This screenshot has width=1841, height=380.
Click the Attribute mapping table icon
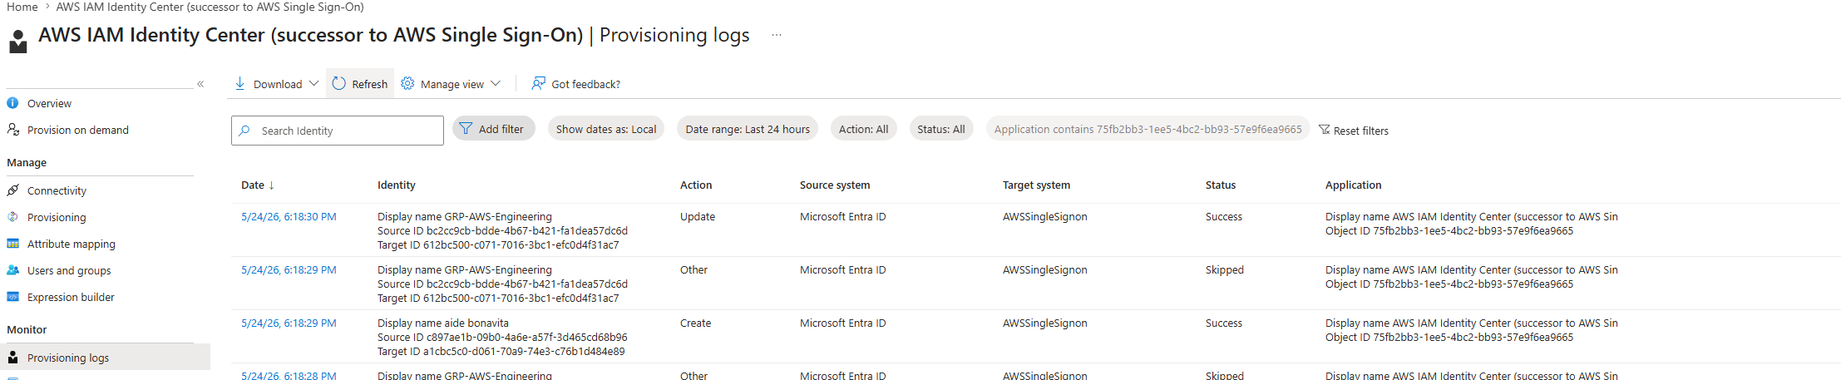click(12, 244)
